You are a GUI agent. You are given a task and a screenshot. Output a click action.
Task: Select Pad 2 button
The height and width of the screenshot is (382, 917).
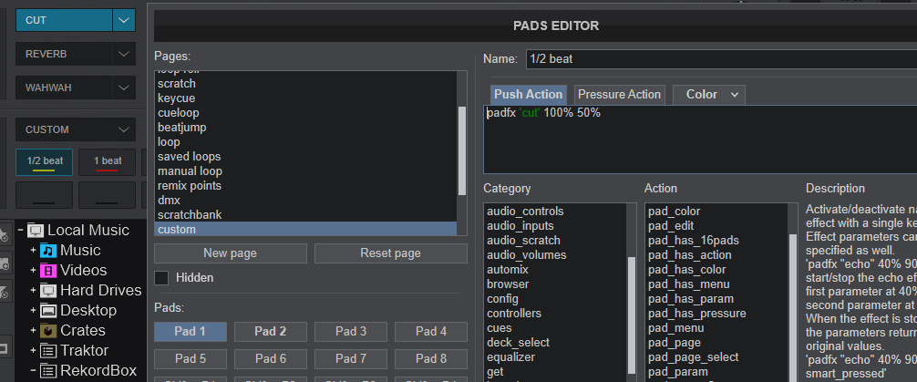pyautogui.click(x=270, y=332)
